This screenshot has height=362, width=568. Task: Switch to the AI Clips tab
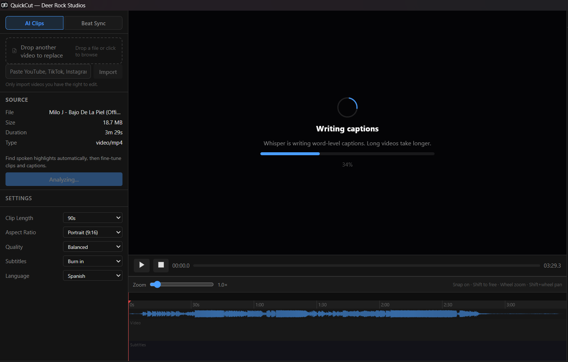[x=34, y=23]
